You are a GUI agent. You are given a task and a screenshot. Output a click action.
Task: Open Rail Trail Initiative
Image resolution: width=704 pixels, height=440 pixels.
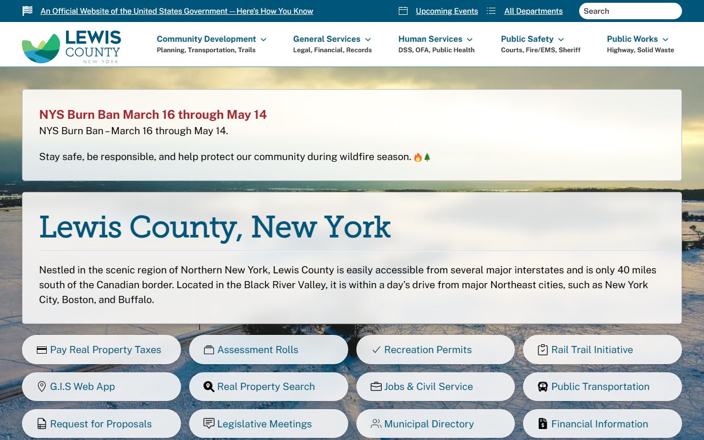point(602,350)
